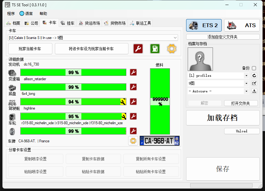The image size is (265, 191).
Task: Click 粘贴喷漆设置 paste paint button
Action: 36,172
